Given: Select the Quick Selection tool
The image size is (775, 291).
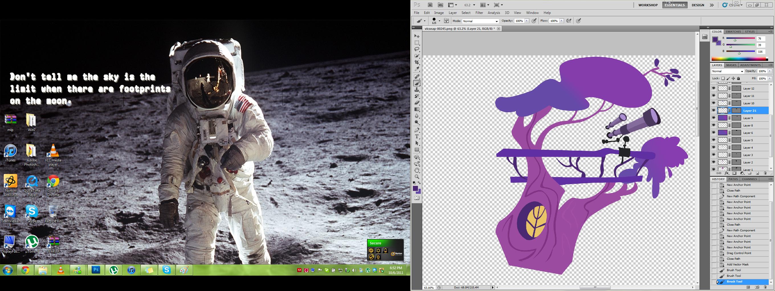Looking at the screenshot, I should tap(417, 56).
